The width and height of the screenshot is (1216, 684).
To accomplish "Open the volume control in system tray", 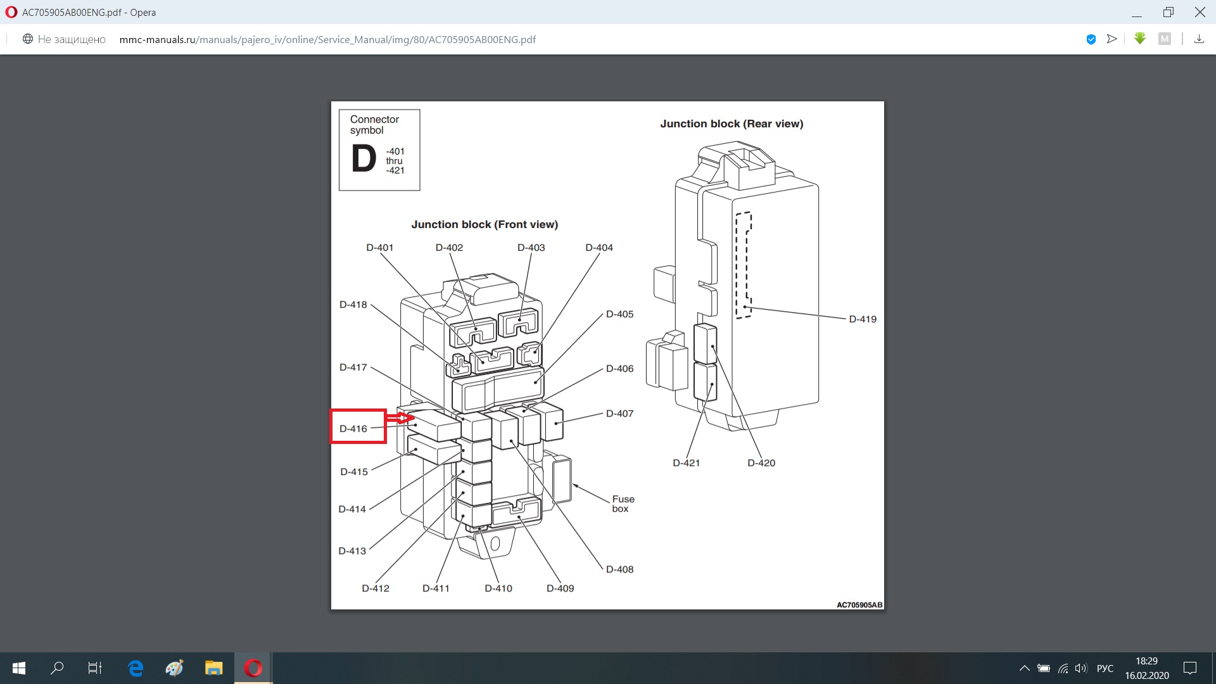I will coord(1080,668).
